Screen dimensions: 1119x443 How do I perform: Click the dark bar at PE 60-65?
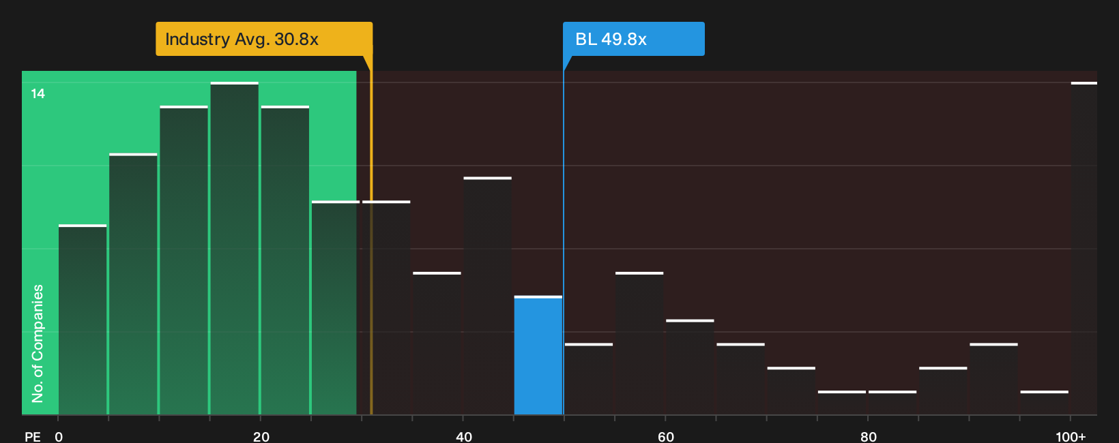click(690, 367)
